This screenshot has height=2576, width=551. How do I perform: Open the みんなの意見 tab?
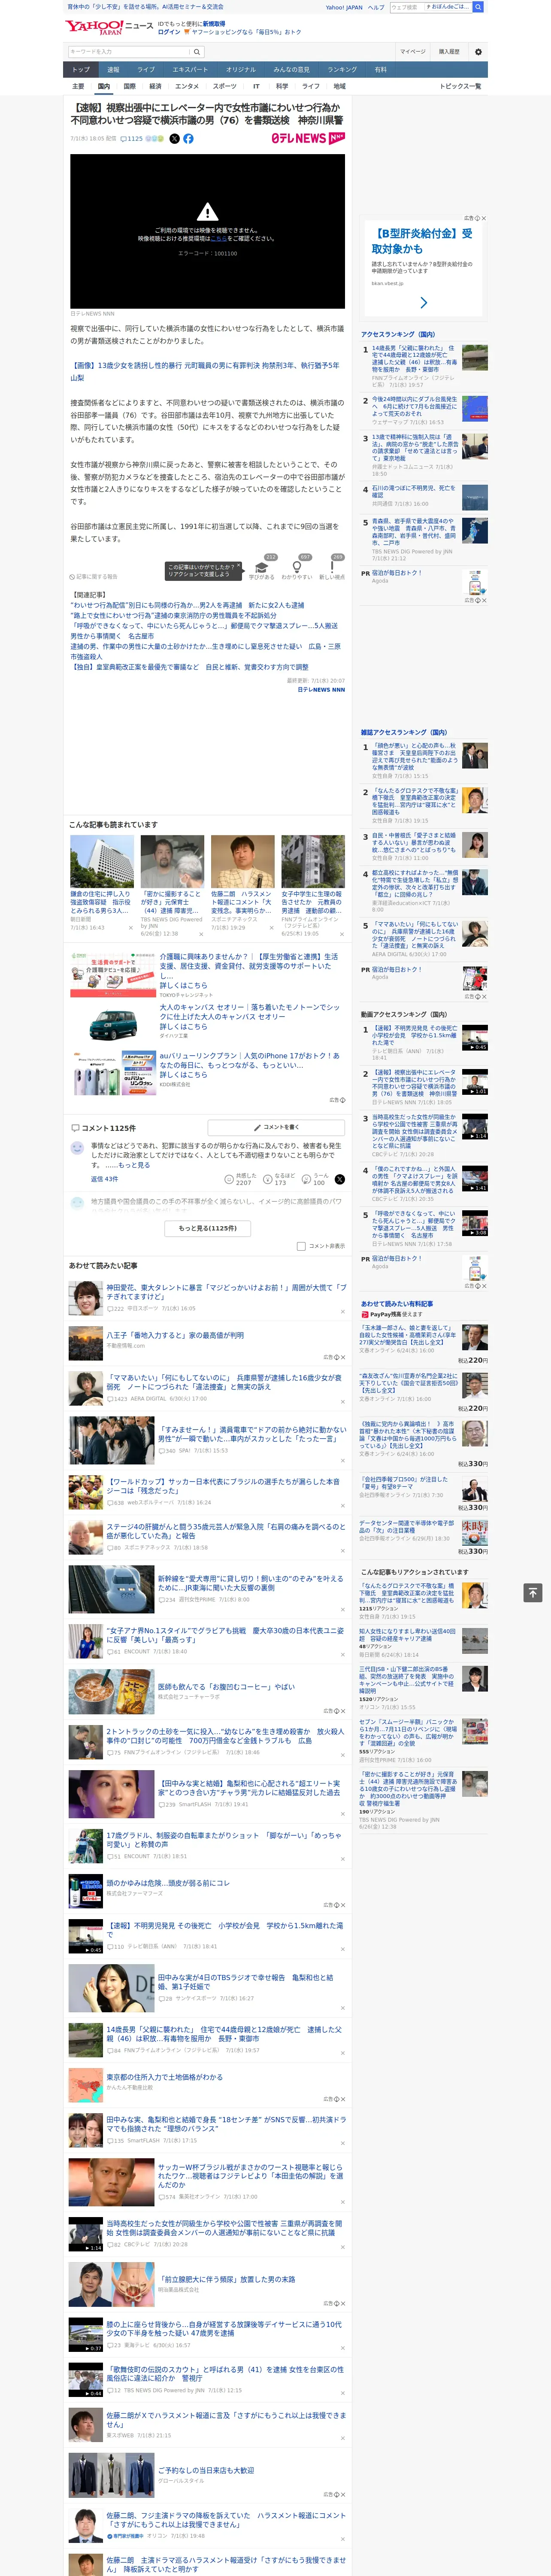[x=292, y=70]
